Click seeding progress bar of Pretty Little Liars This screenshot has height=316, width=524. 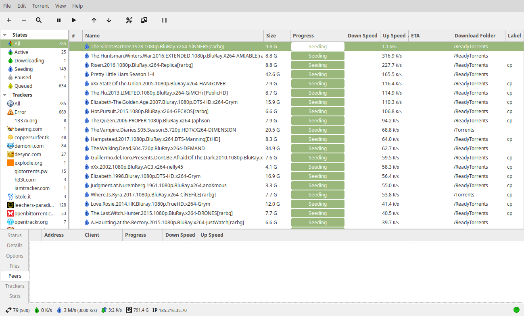click(x=318, y=74)
